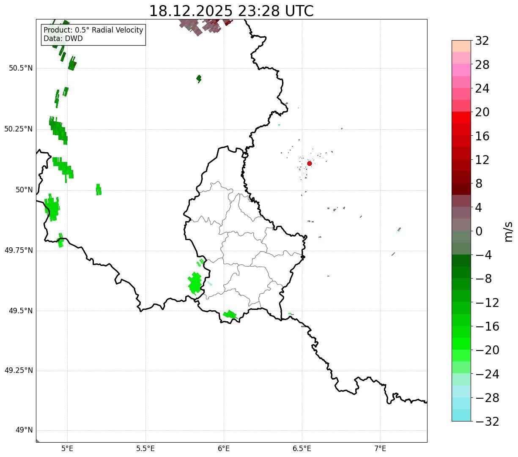Viewport: 518px width, 457px height.
Task: Click the m/s colorbar unit label
Action: tap(508, 231)
